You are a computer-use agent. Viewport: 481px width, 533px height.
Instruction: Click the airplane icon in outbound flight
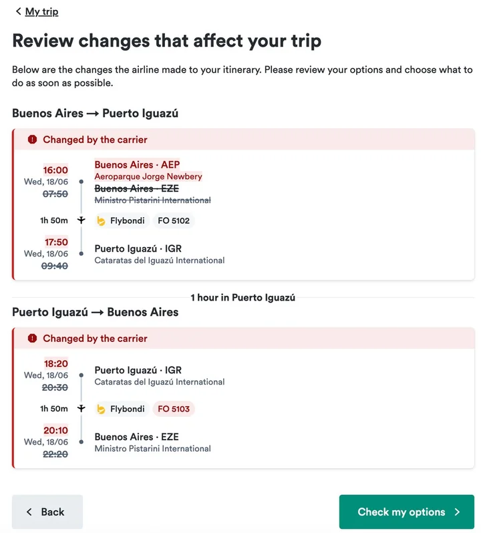tap(82, 220)
